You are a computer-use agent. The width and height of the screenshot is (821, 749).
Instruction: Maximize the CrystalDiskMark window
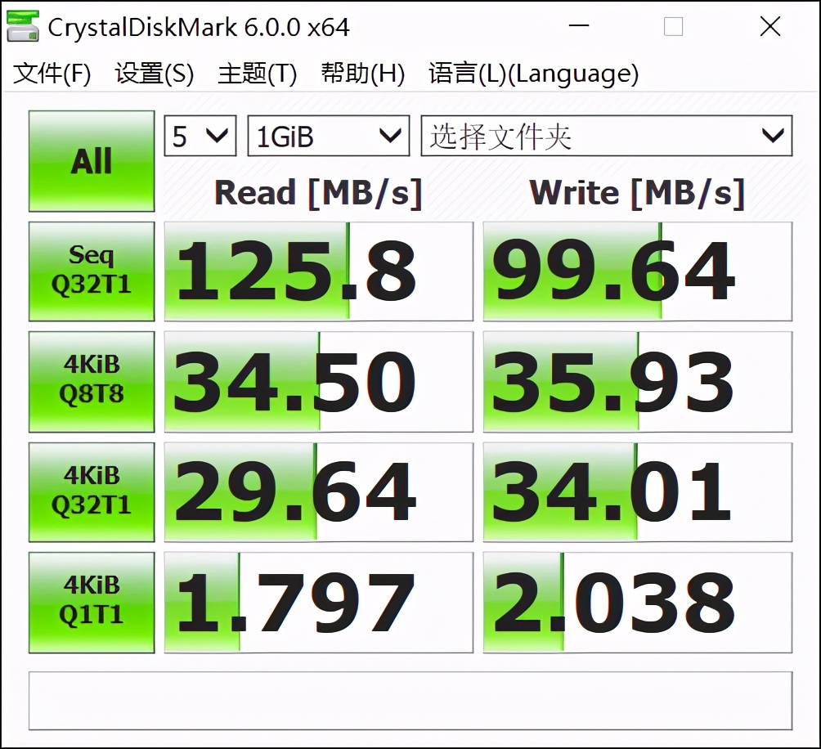[x=673, y=26]
